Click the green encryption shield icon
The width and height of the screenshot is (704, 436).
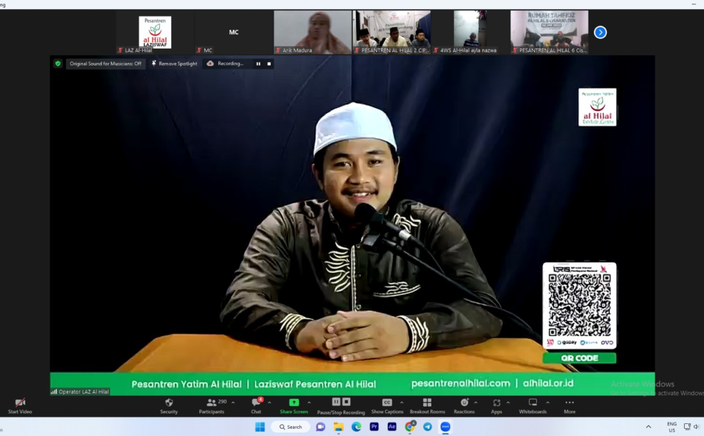pos(58,64)
